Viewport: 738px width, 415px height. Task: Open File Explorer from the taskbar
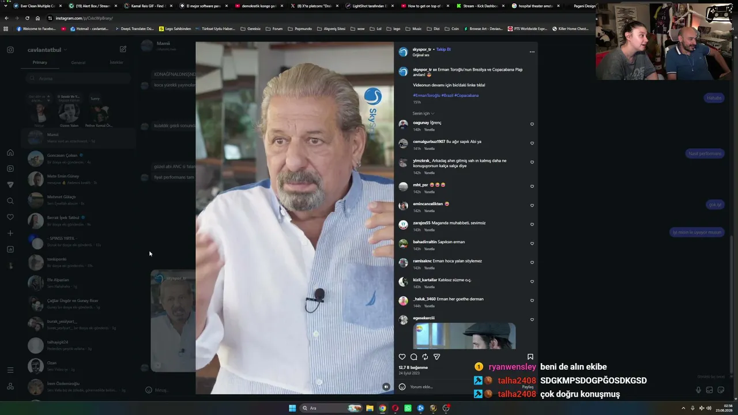click(370, 408)
